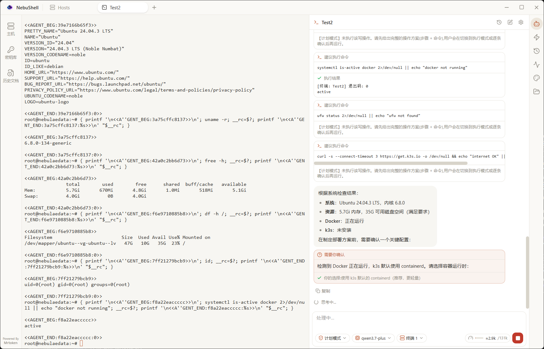Open the 密钥库 key vault section
Viewport: 544px width, 349px height.
point(11,53)
